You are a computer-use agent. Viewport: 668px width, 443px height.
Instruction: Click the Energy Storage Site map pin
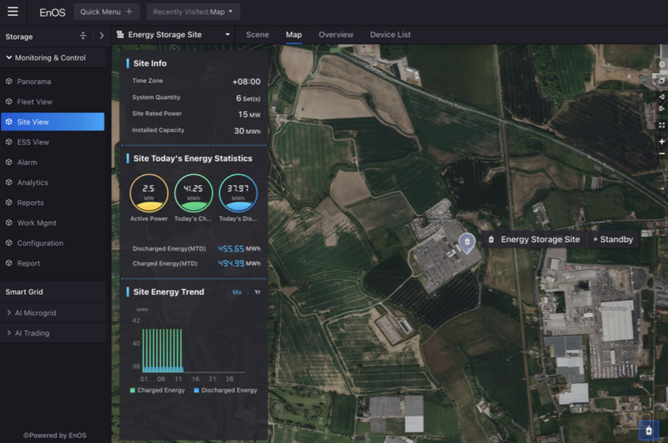466,242
